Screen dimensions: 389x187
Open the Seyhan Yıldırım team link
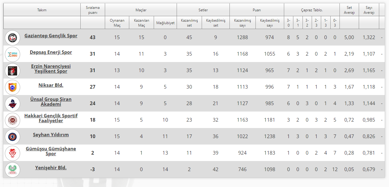click(51, 135)
